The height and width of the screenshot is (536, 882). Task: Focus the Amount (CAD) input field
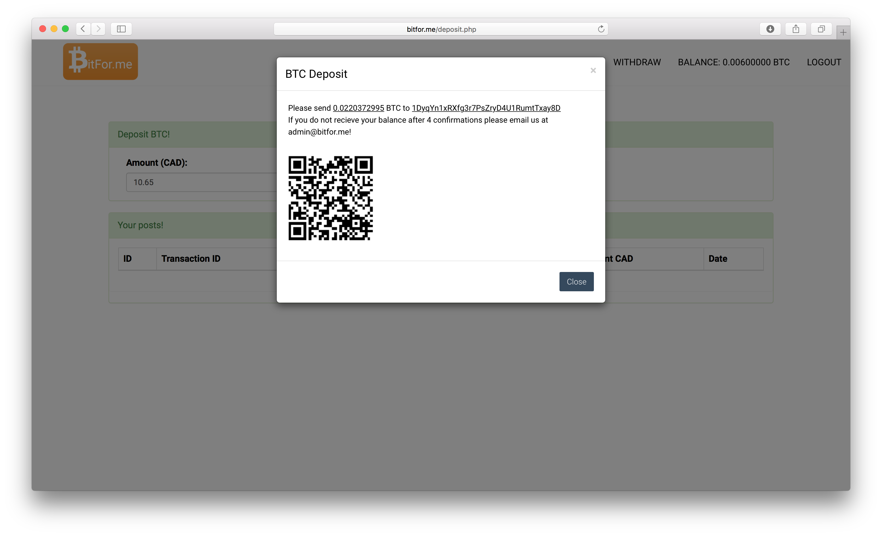coord(200,182)
